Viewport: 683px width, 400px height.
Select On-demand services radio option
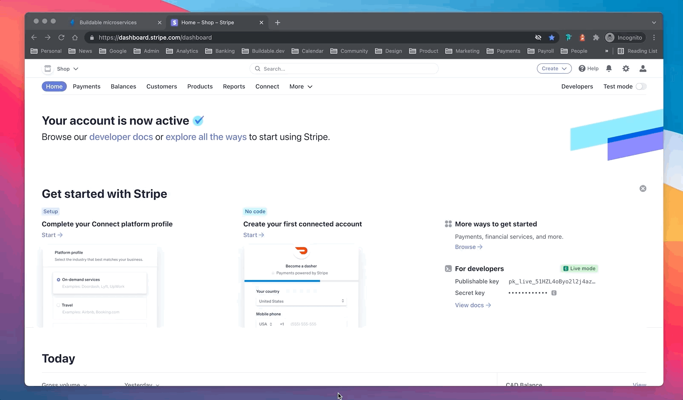point(58,280)
